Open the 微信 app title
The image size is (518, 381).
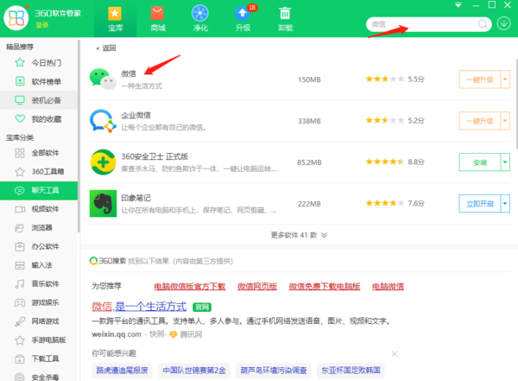tap(129, 73)
